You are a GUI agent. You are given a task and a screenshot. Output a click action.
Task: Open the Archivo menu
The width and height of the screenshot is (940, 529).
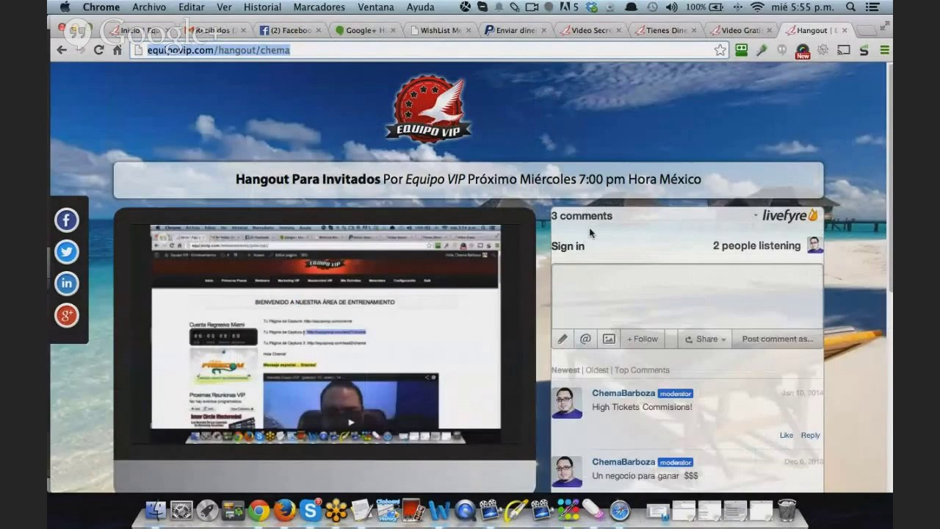tap(149, 7)
